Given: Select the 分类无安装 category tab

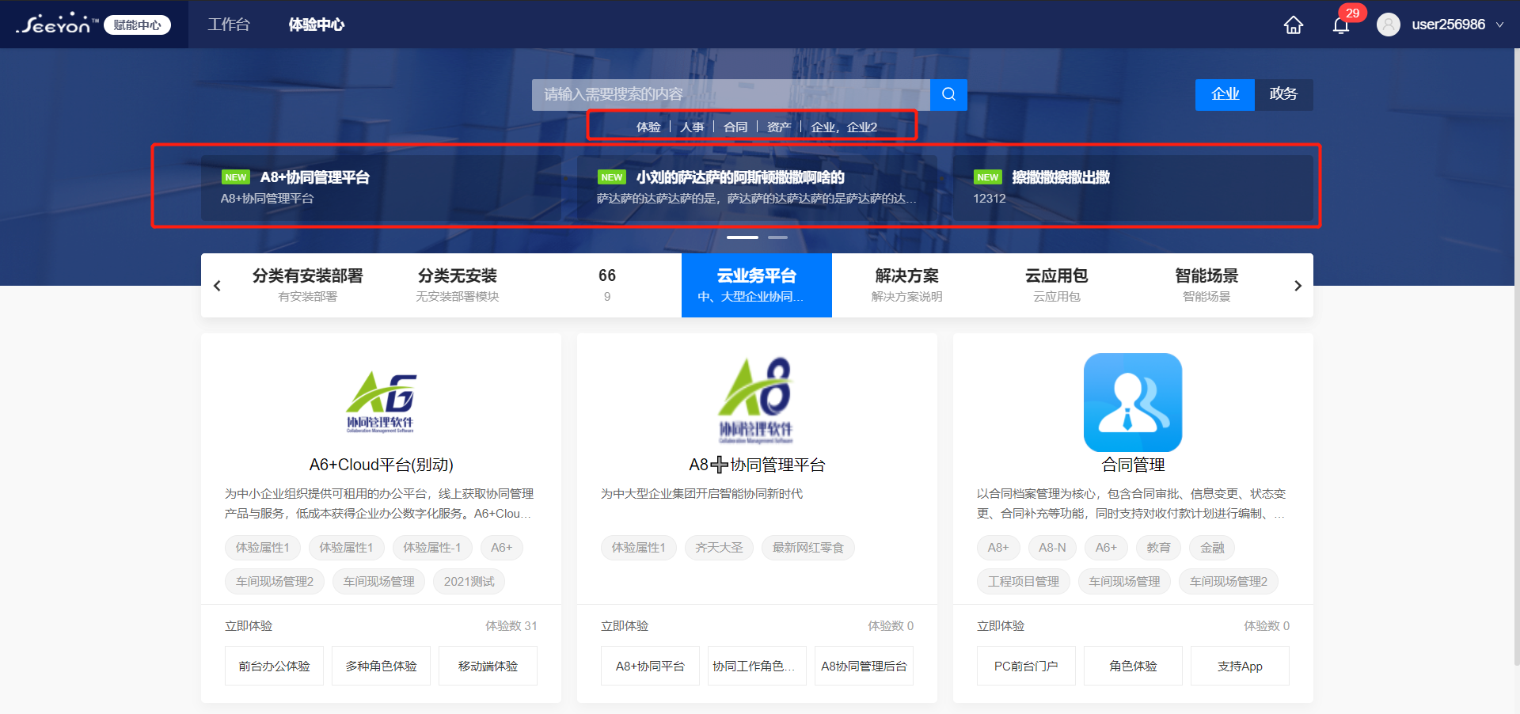Looking at the screenshot, I should pyautogui.click(x=458, y=285).
